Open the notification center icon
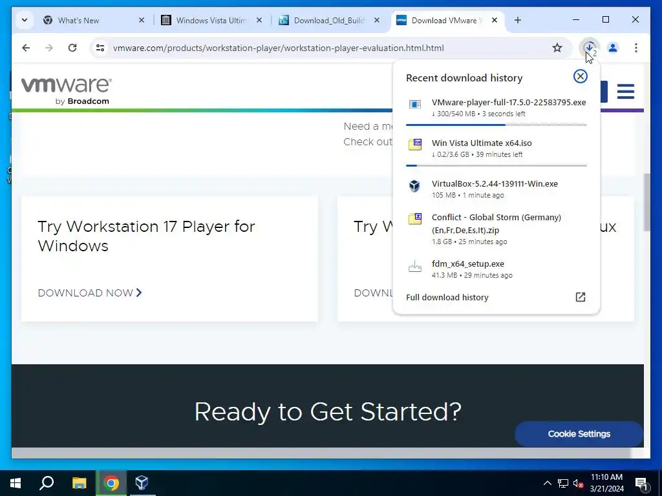The image size is (662, 496). pos(641,484)
